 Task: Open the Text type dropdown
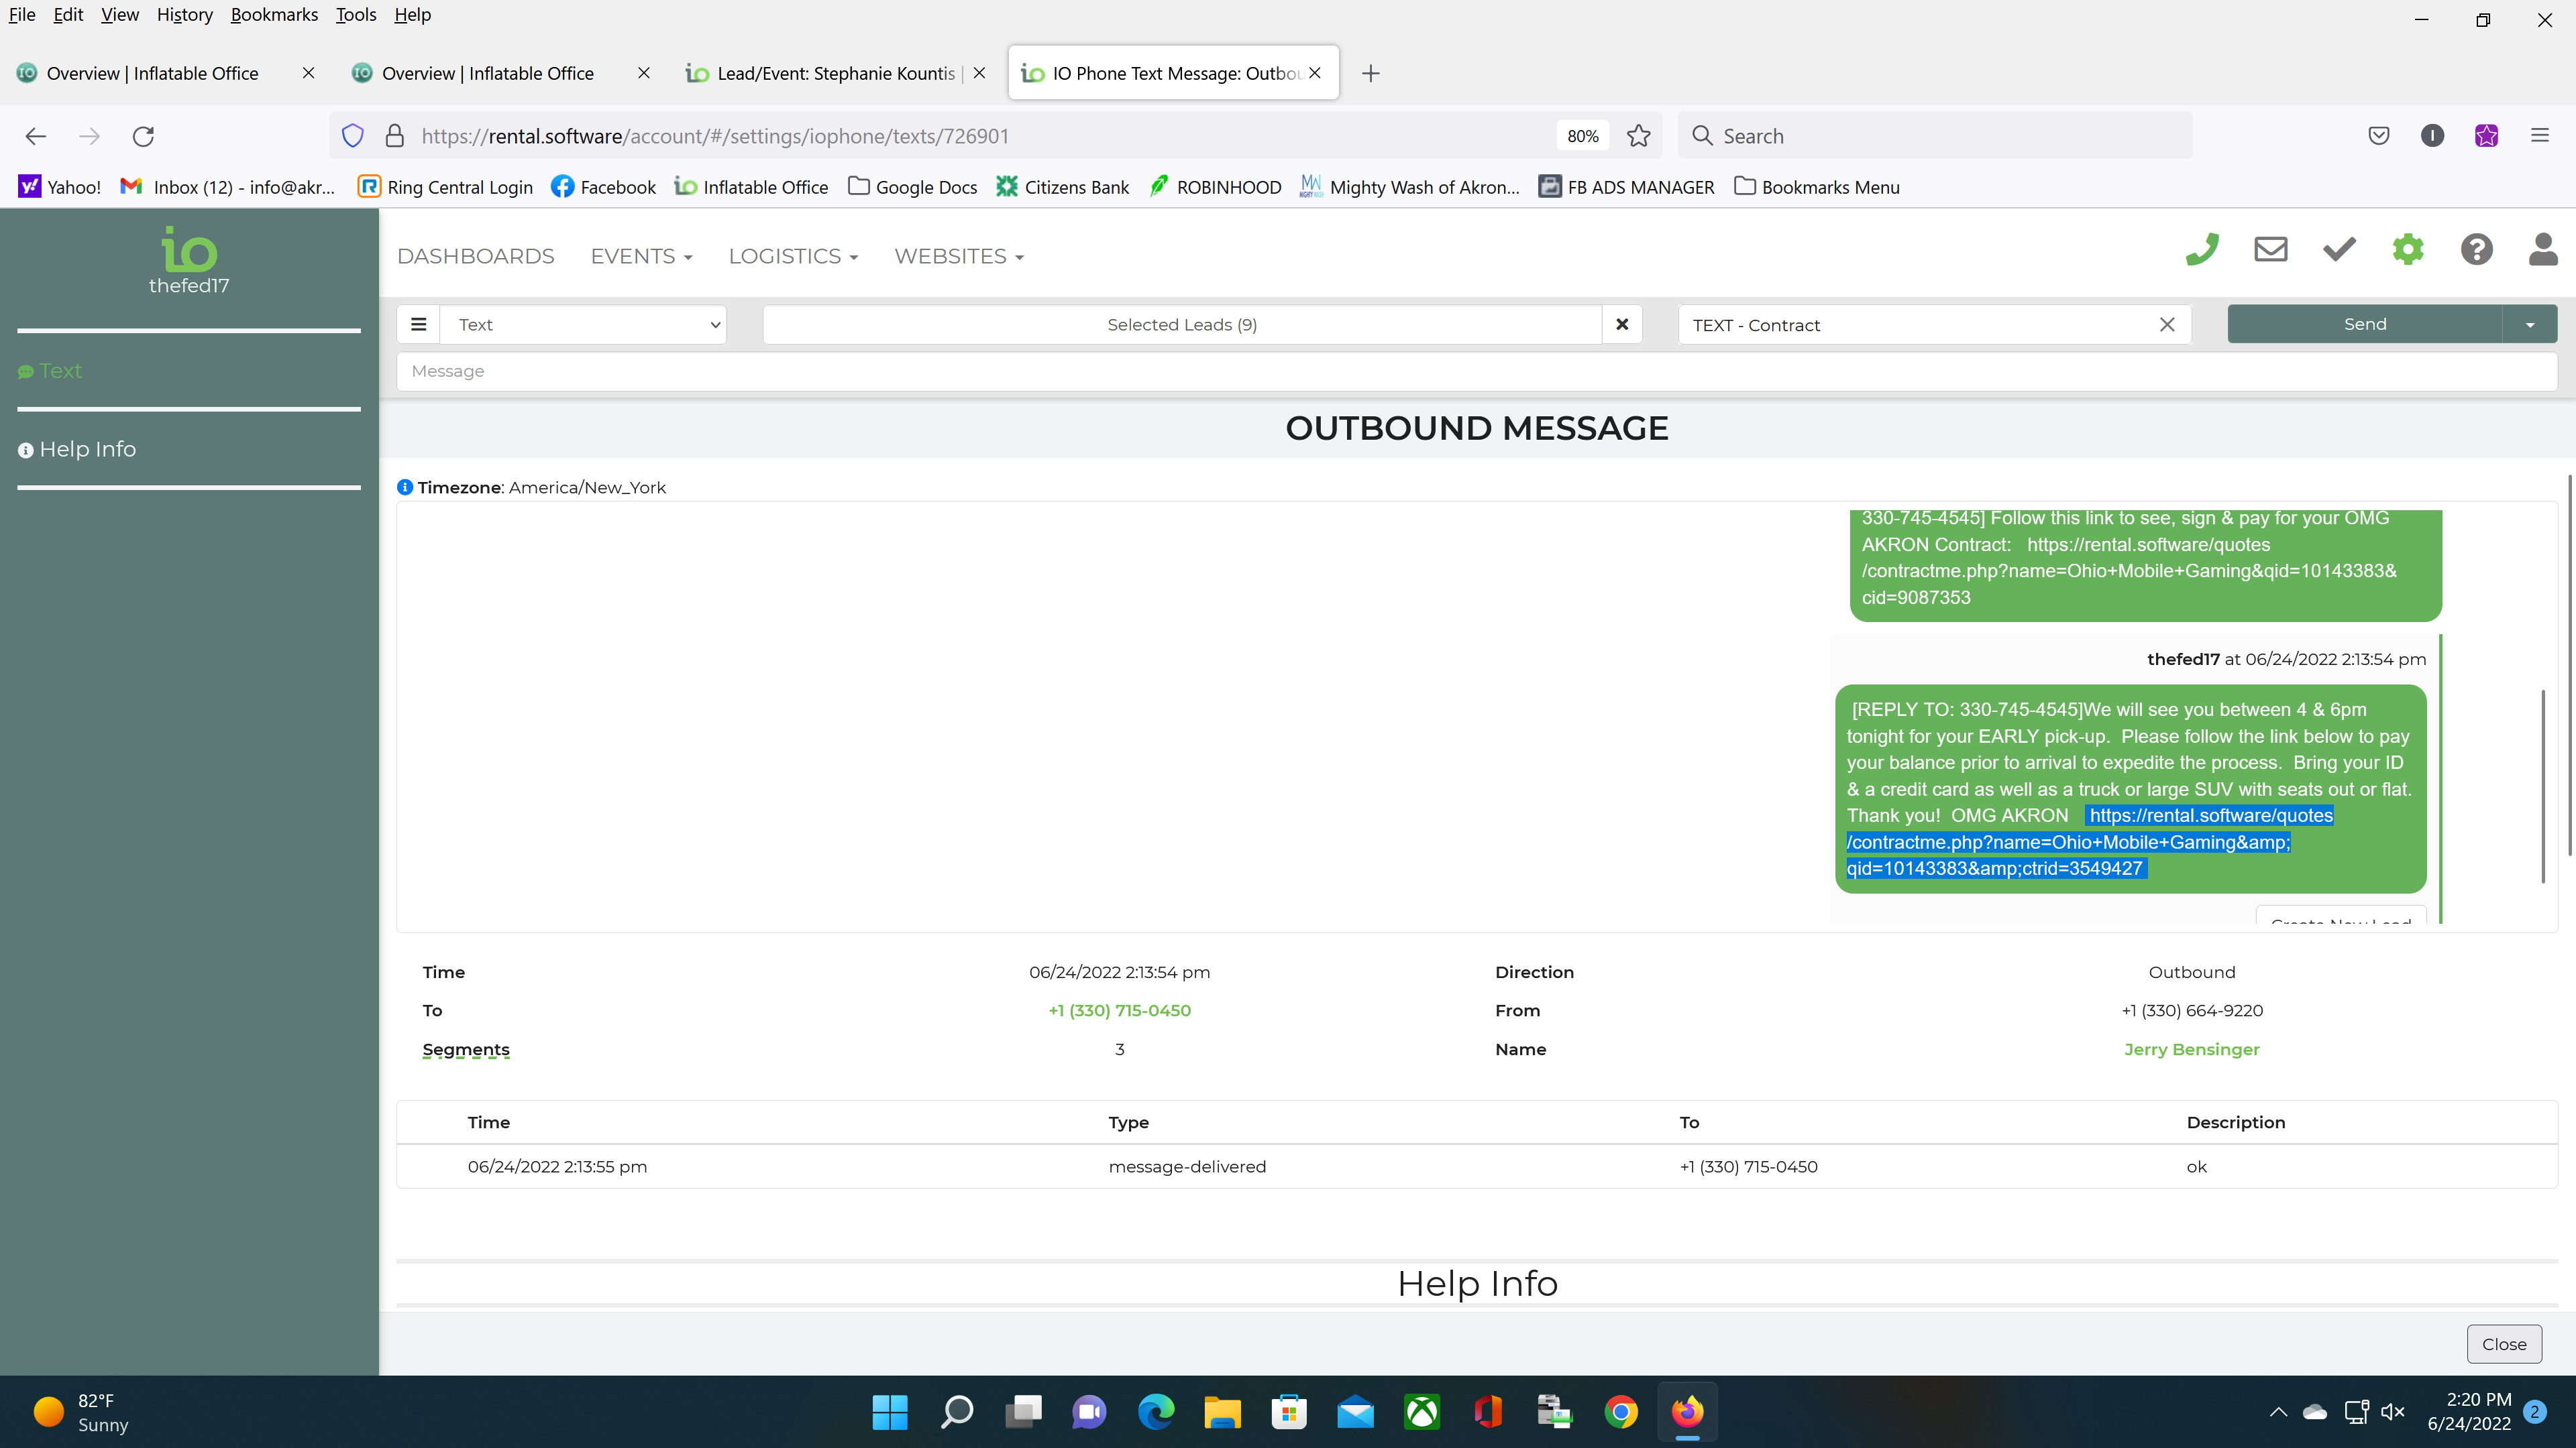pos(584,324)
